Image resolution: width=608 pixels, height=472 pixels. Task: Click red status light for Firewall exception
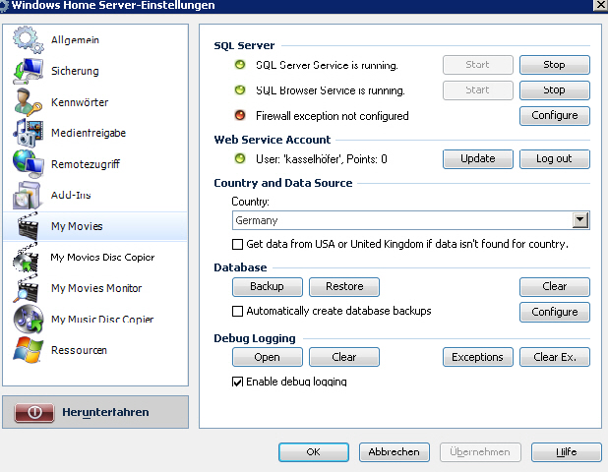click(x=240, y=115)
